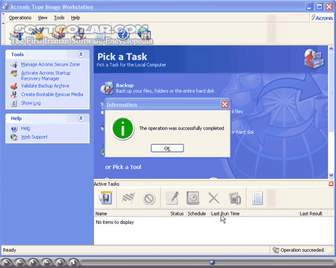The width and height of the screenshot is (336, 268).
Task: Click the icon beside Show Log link
Action: click(x=14, y=103)
